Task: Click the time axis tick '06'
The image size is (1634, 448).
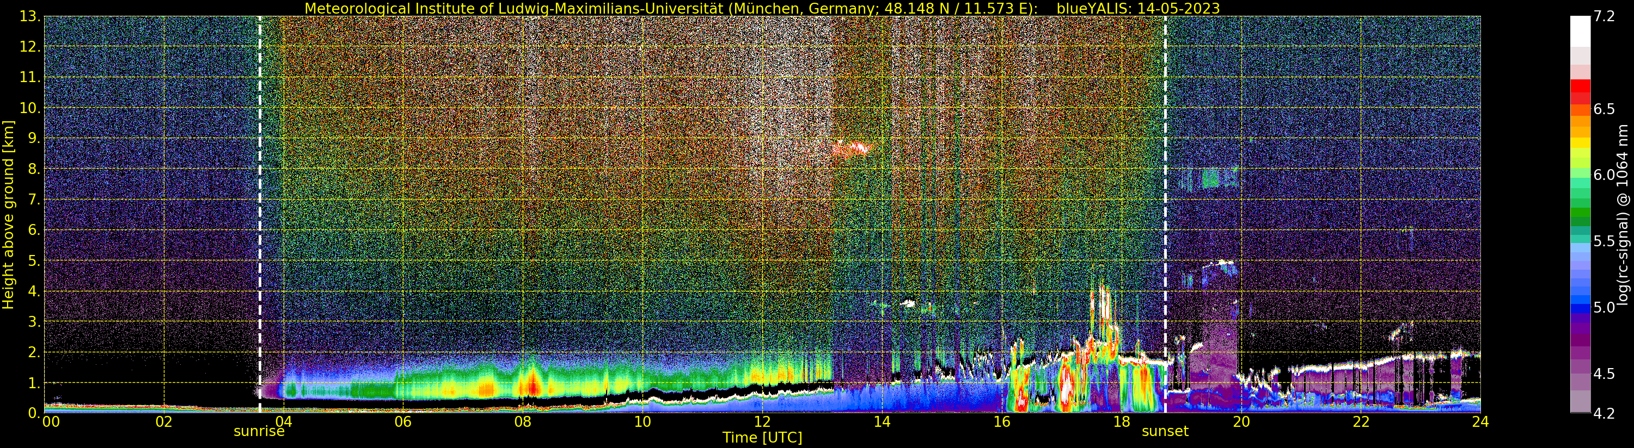Action: click(403, 422)
